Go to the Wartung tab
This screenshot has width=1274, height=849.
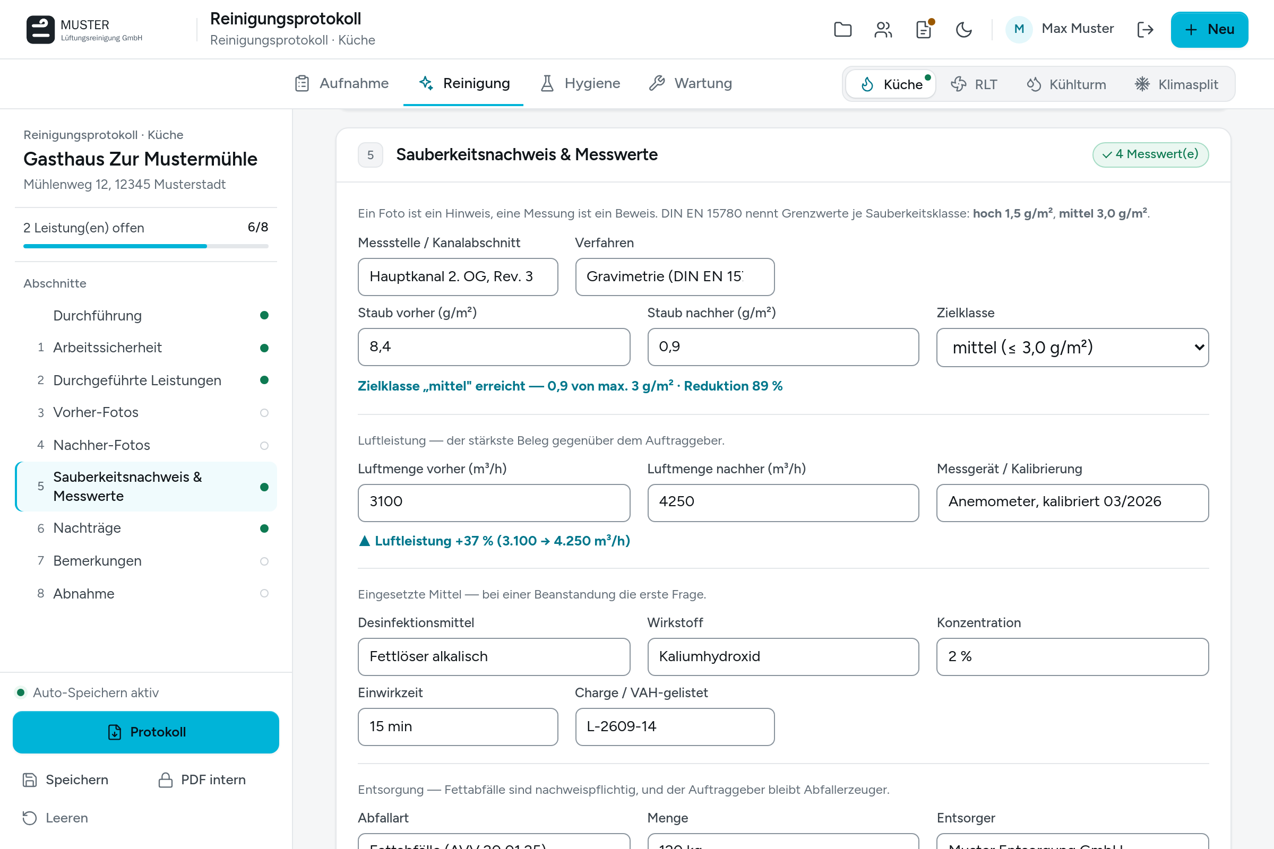pos(691,83)
